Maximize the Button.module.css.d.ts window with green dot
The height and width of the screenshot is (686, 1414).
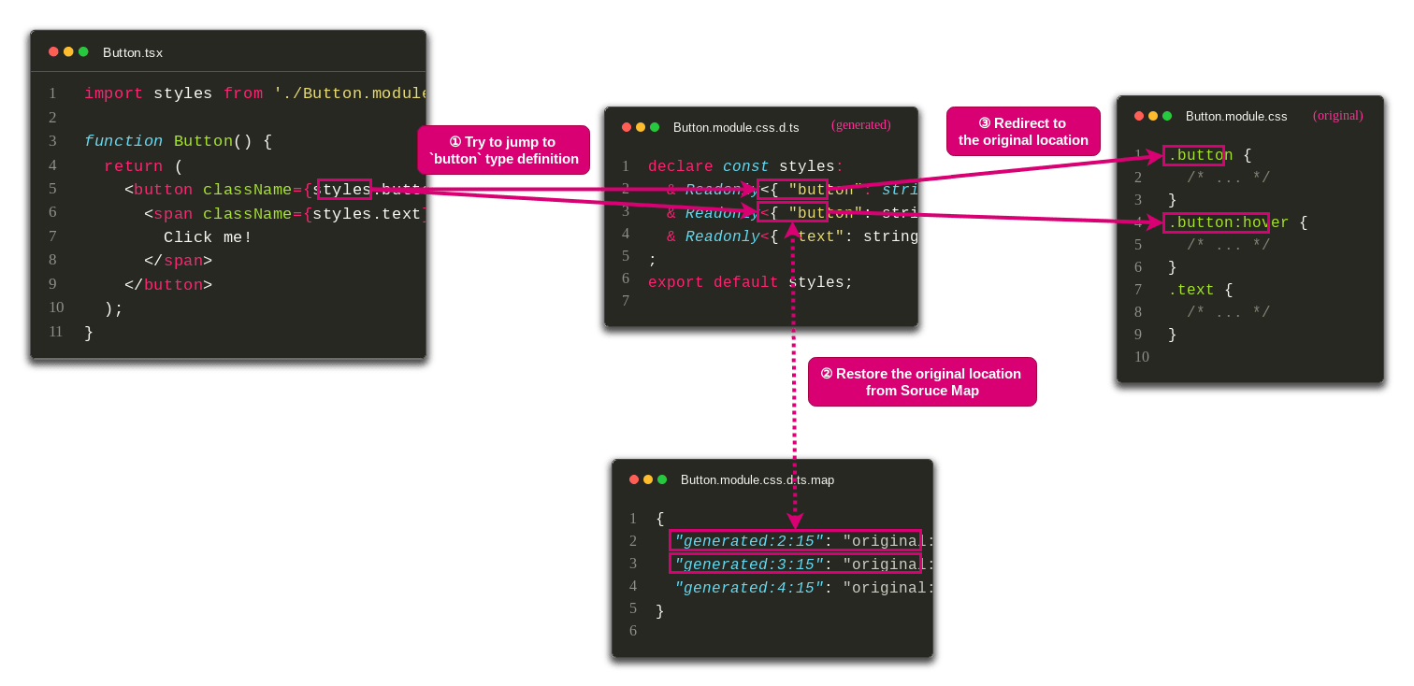pyautogui.click(x=655, y=127)
